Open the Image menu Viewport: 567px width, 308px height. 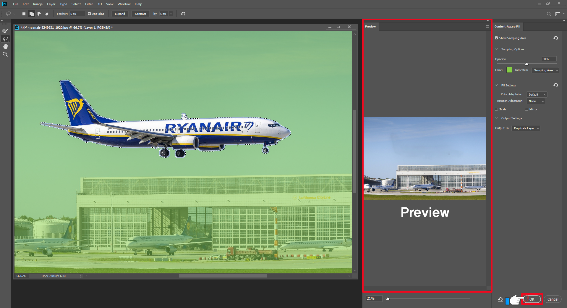(x=38, y=4)
